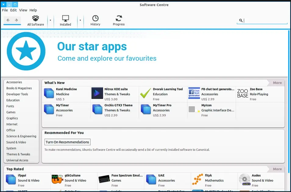Click More in Top Rated section

coord(277,169)
